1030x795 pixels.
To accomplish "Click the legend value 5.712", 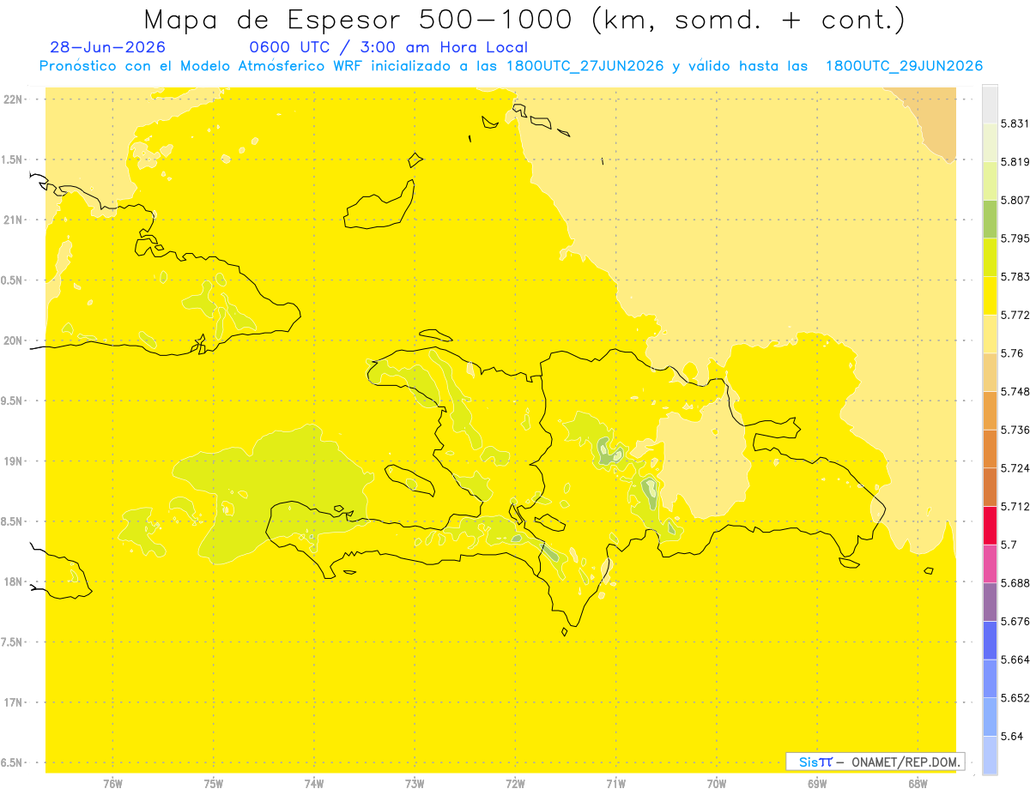I will [x=1015, y=506].
